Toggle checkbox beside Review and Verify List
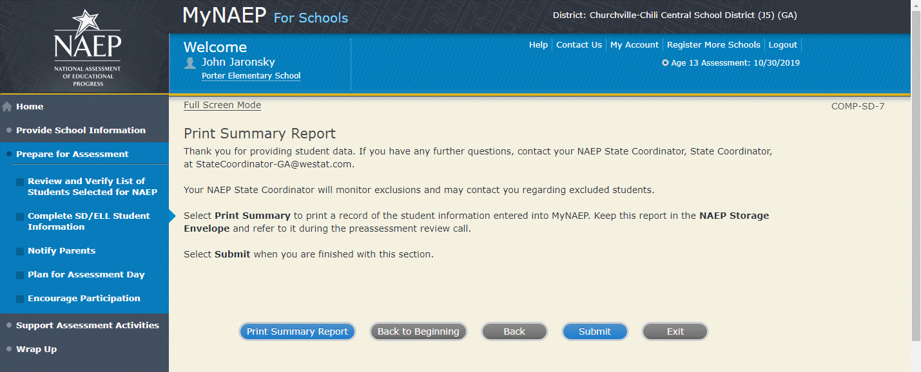 (x=21, y=181)
